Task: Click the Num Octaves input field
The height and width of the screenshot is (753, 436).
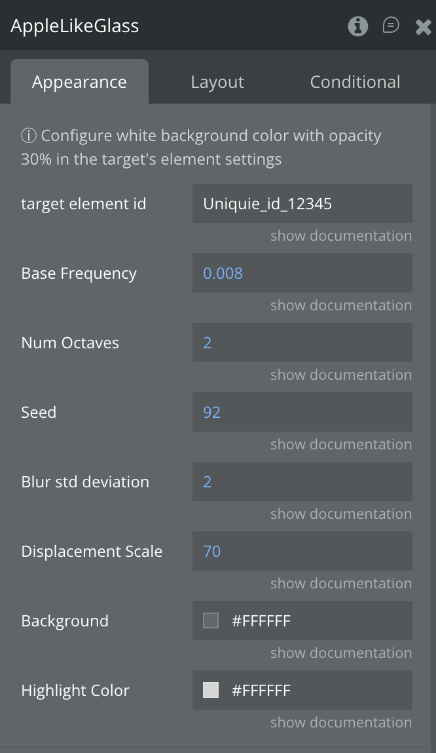Action: [x=302, y=342]
